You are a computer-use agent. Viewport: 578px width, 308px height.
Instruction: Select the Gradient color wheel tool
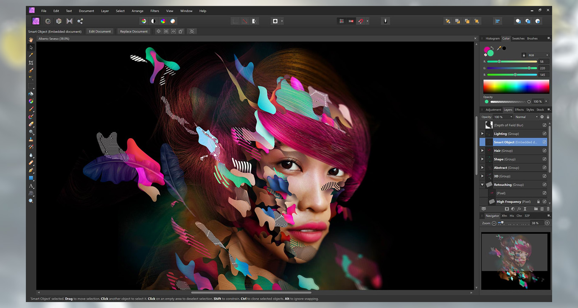31,101
